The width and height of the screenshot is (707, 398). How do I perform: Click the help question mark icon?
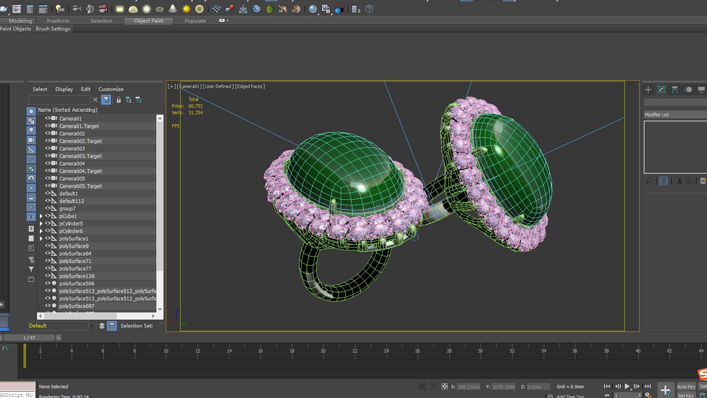pos(369,9)
